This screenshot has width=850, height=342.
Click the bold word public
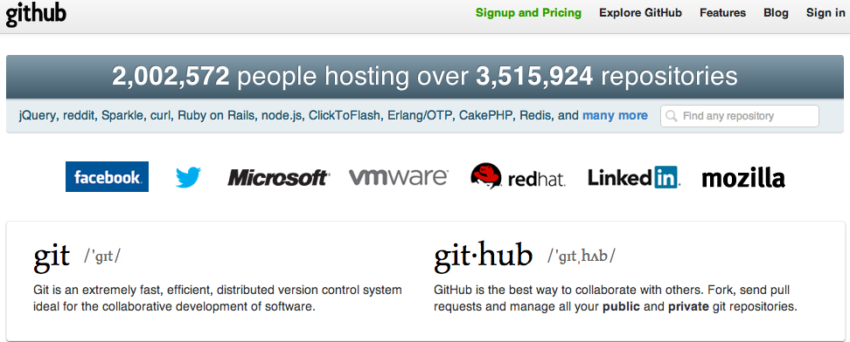point(621,307)
